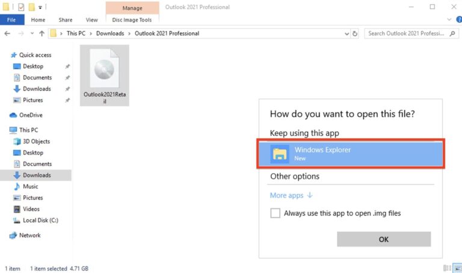Viewport: 462px width, 273px height.
Task: Open Customize Quick Access Toolbar dropdown
Action: click(x=40, y=7)
